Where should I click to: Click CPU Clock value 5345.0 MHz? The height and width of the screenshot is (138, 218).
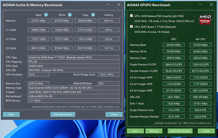click(x=73, y=66)
